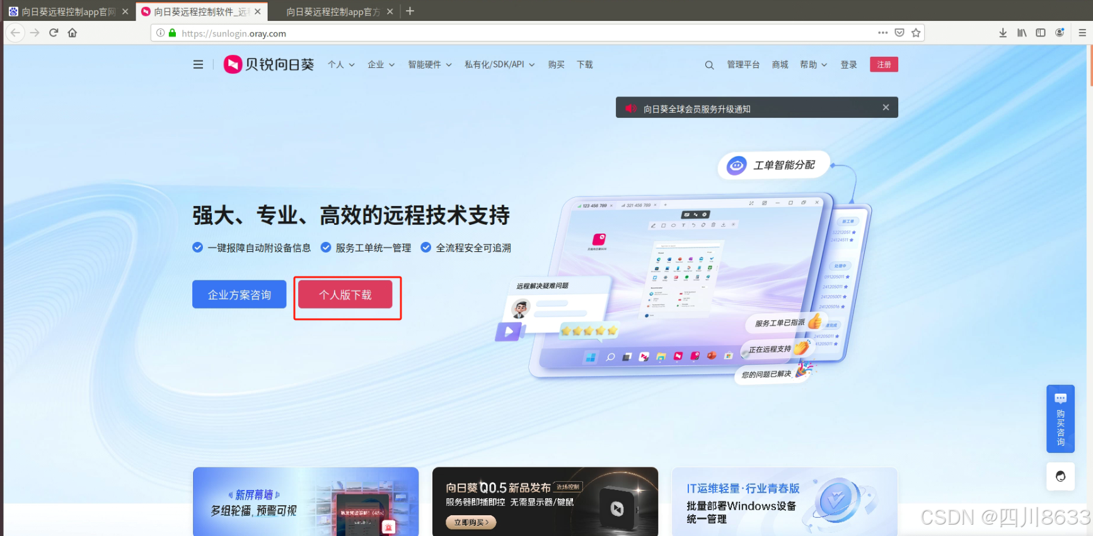The width and height of the screenshot is (1093, 536).
Task: Open the 新屏幕墙 promo card
Action: pos(306,501)
